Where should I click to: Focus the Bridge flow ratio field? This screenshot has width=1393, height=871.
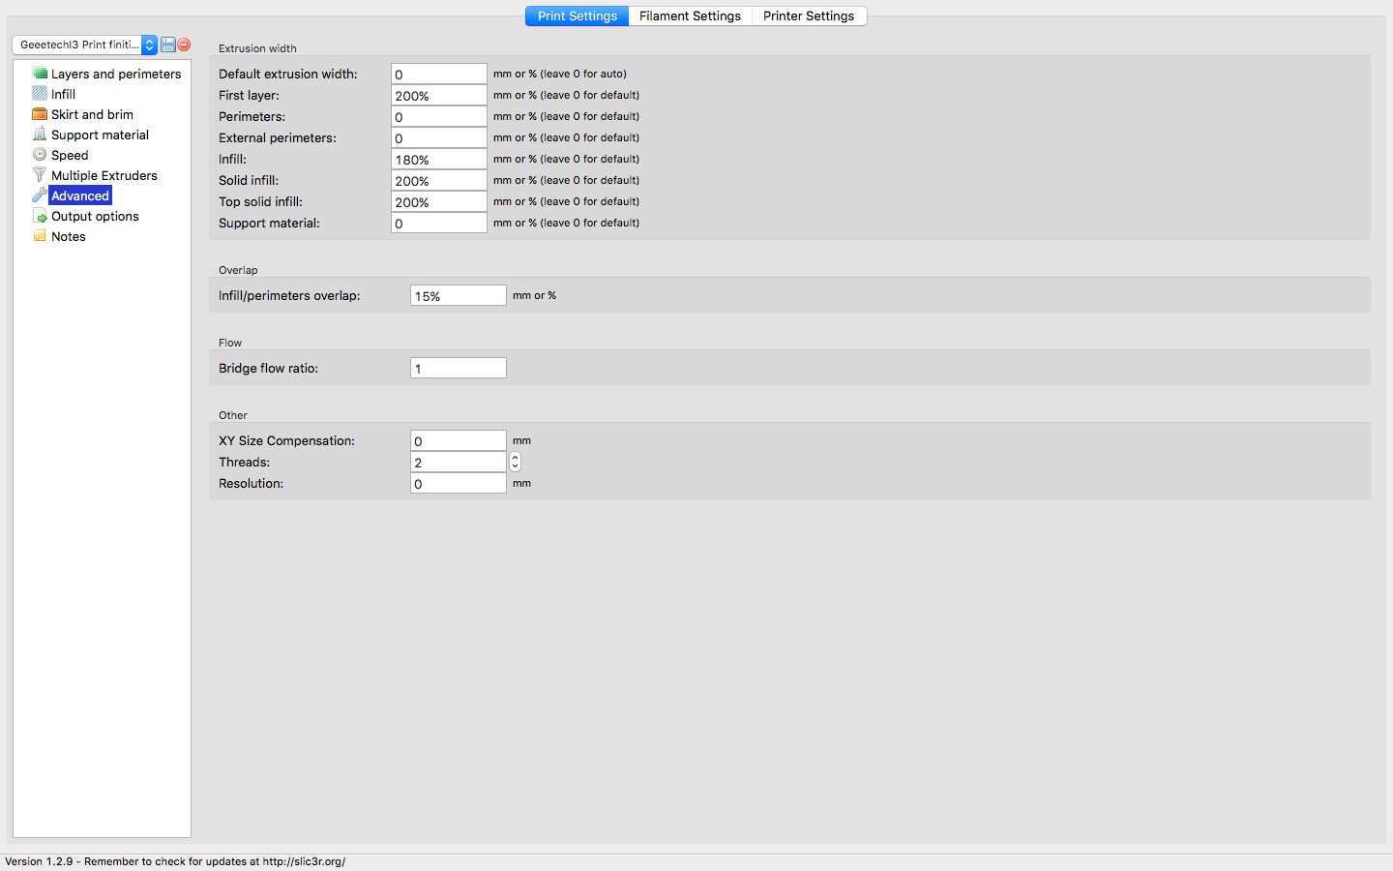(x=458, y=369)
